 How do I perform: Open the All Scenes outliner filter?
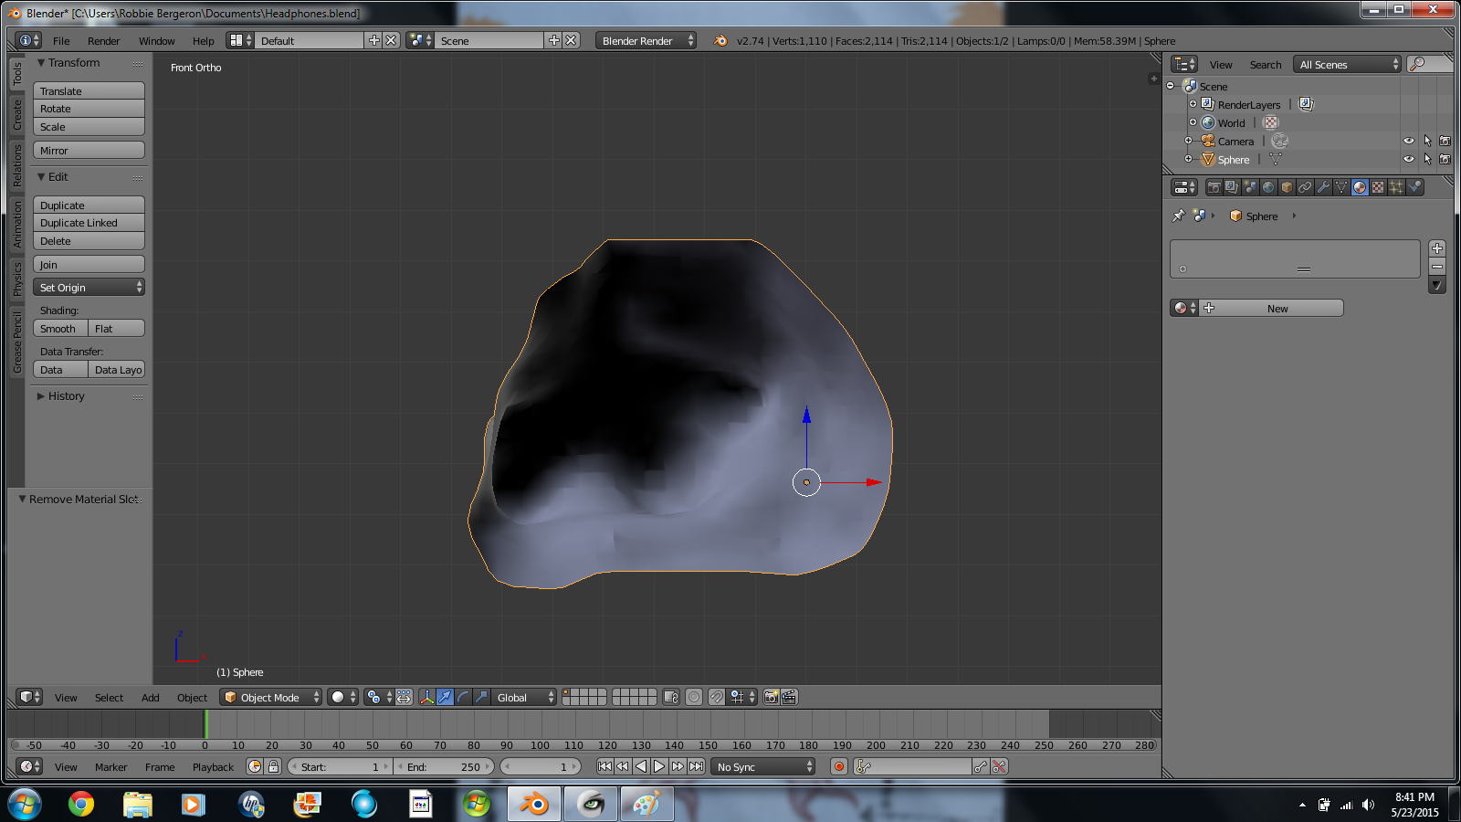point(1348,64)
